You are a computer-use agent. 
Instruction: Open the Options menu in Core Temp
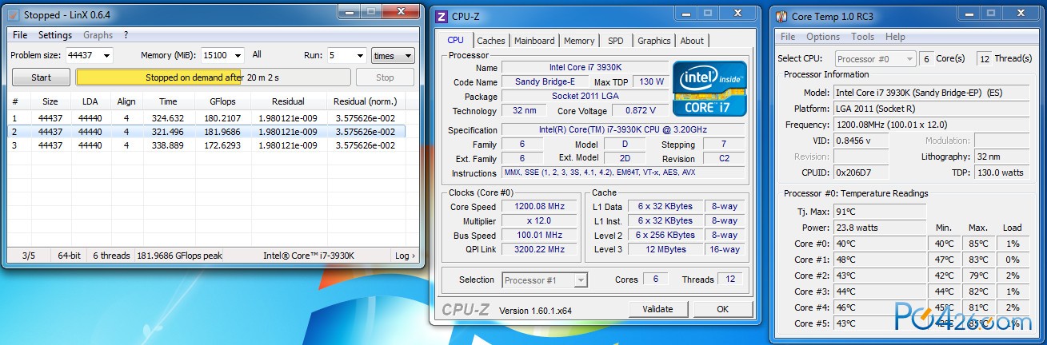(823, 37)
